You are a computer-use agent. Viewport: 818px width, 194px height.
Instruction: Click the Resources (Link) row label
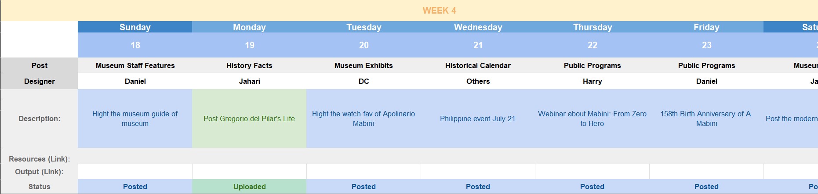click(40, 159)
